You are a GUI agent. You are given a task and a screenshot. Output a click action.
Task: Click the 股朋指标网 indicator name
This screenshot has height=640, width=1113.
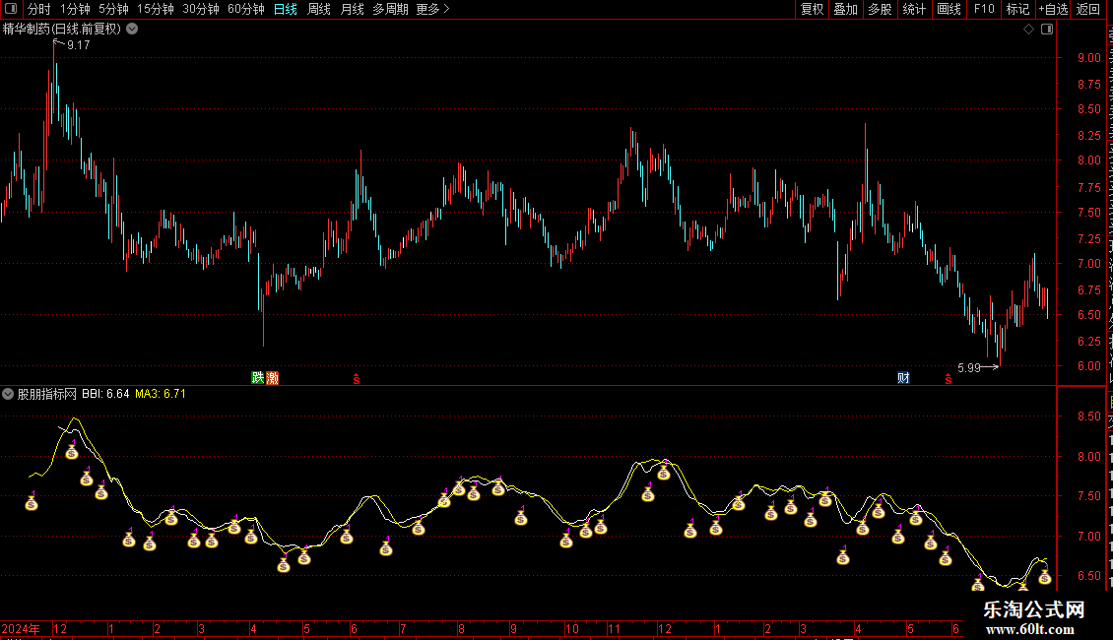pos(47,394)
